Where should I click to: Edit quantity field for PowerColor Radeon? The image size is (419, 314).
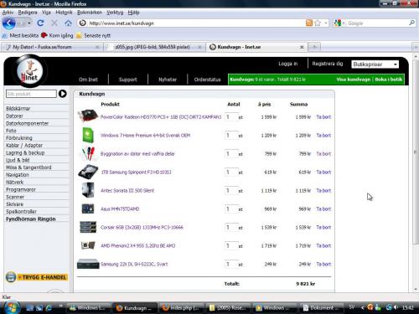pyautogui.click(x=231, y=116)
